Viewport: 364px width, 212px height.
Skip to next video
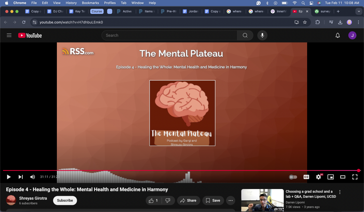coord(20,177)
